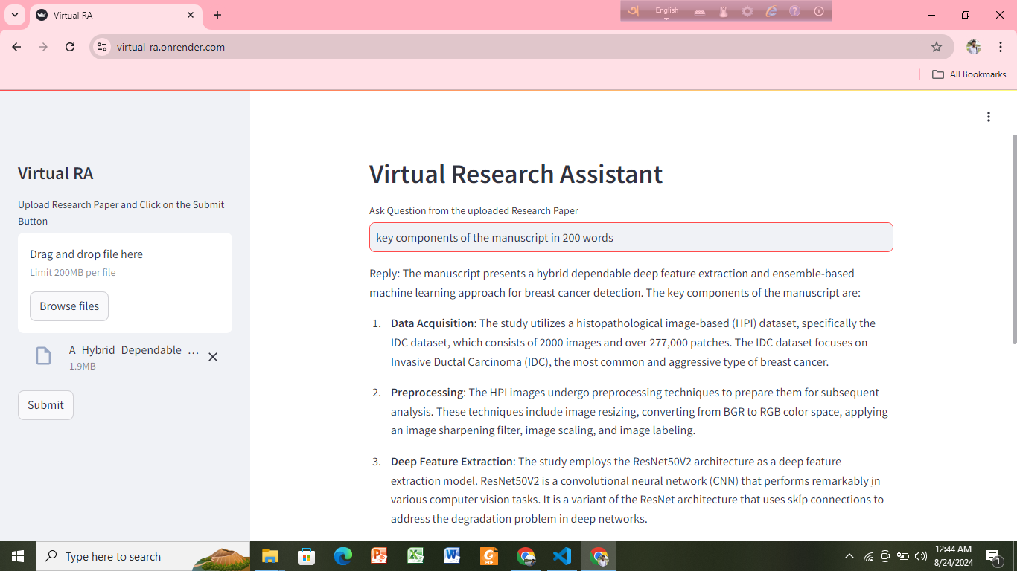Click the Avro mouse input icon
The height and width of the screenshot is (571, 1017).
pyautogui.click(x=724, y=11)
